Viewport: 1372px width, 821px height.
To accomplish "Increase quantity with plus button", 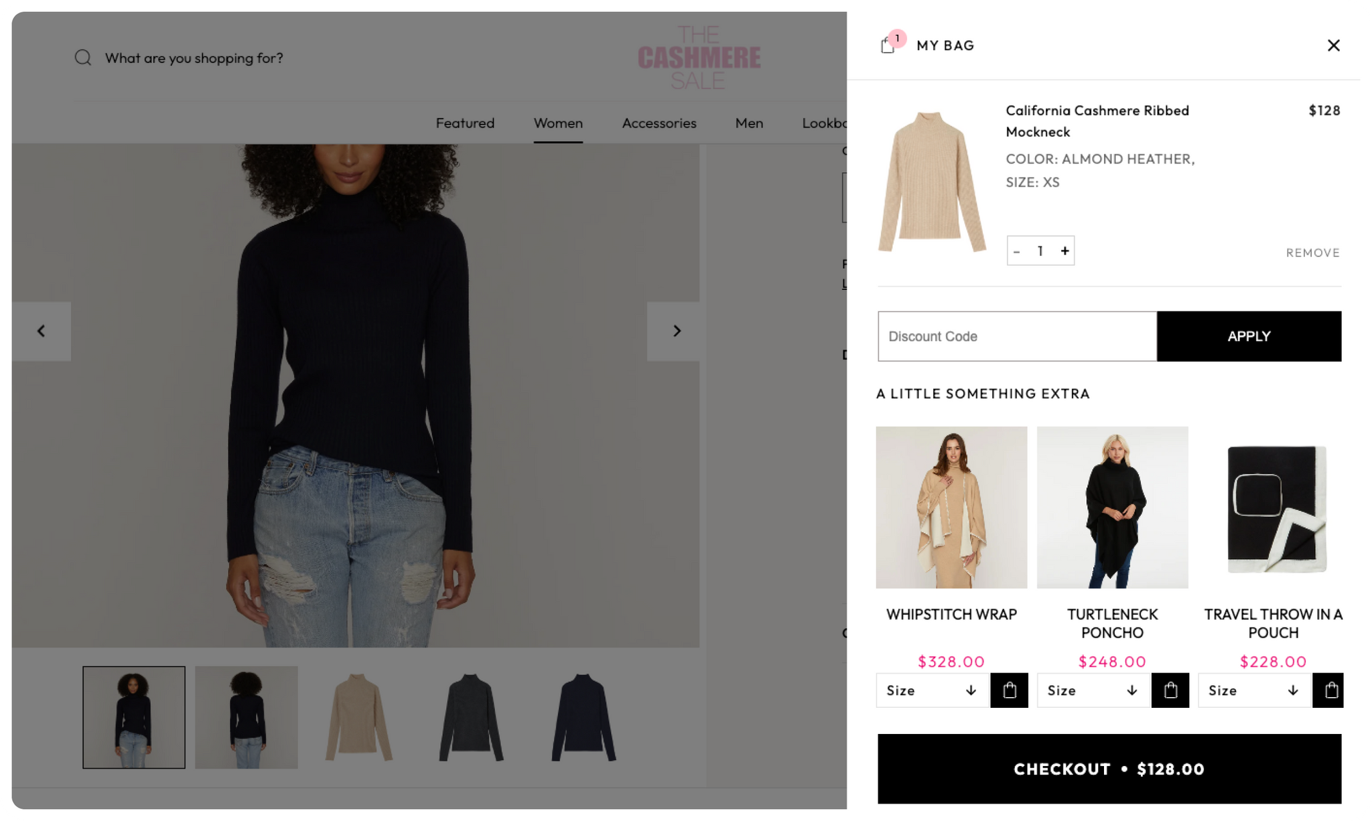I will pos(1064,251).
